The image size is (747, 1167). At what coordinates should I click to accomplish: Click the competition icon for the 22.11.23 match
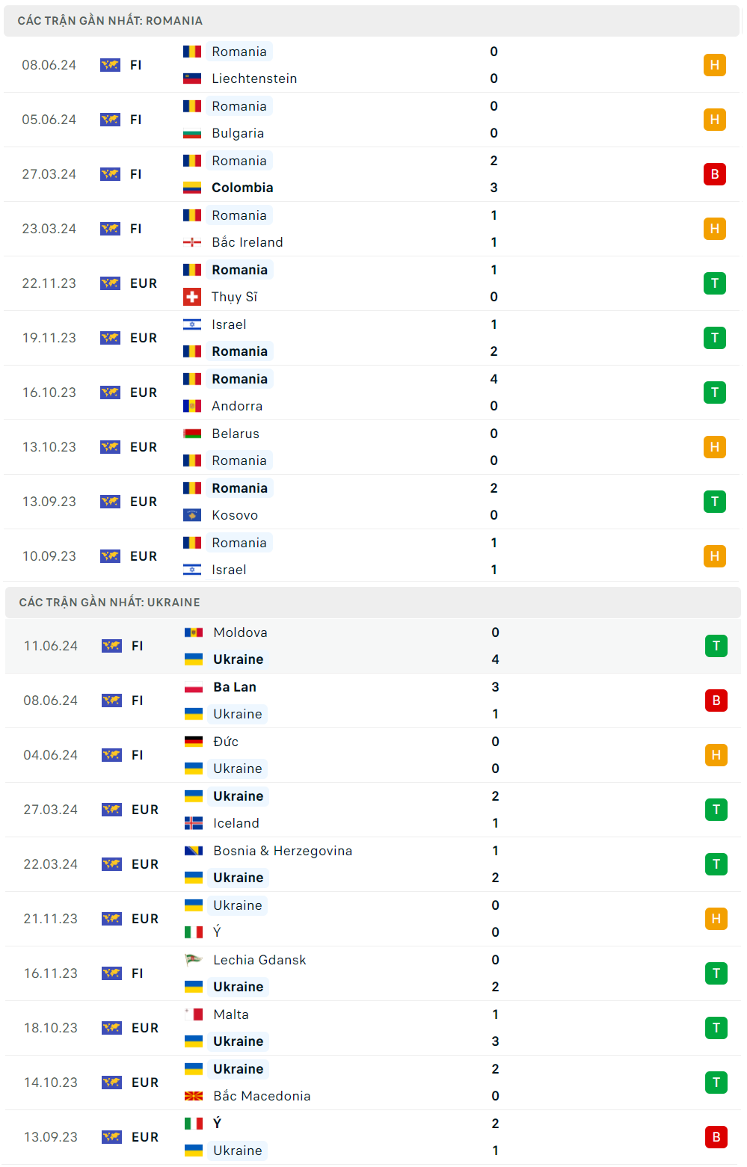110,283
